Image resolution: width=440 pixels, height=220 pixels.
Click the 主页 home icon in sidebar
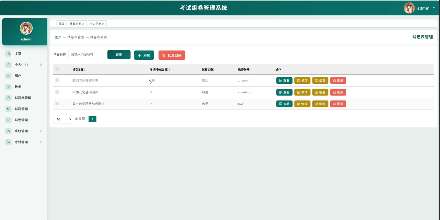point(8,54)
